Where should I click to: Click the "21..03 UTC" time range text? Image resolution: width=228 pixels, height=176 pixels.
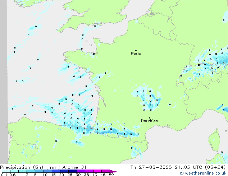[x=188, y=167]
